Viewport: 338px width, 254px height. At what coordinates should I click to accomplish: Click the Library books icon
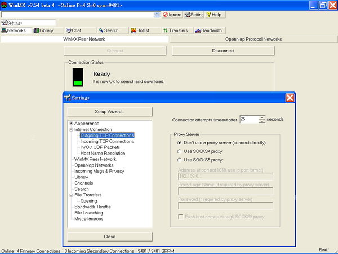[36, 30]
